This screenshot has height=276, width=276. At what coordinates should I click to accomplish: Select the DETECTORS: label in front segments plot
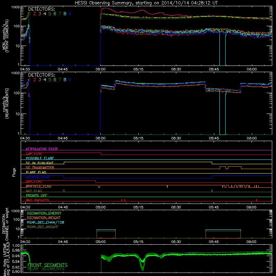[x=41, y=9]
